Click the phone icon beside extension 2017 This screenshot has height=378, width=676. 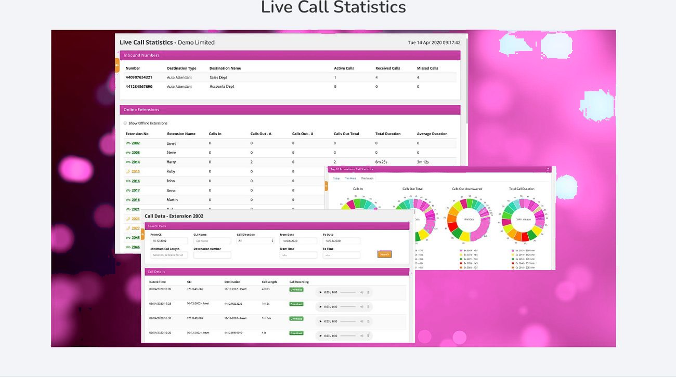(x=128, y=191)
